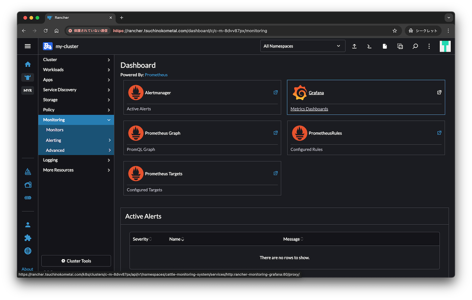The height and width of the screenshot is (300, 472).
Task: Expand the Alerting submenu
Action: pos(76,140)
